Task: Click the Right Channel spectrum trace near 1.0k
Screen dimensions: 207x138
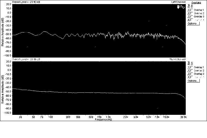Action: (x=108, y=93)
